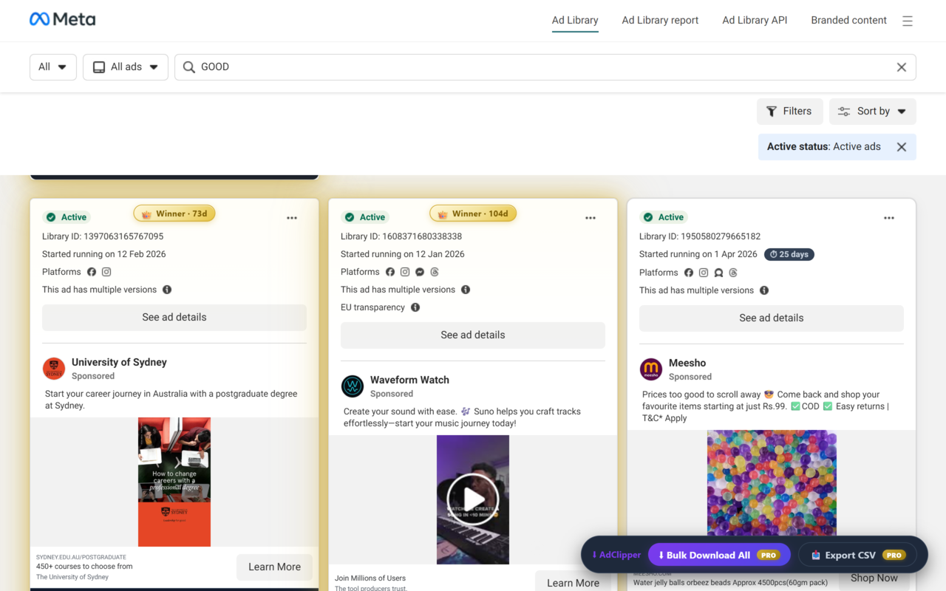
Task: Play the Waveform Watch video
Action: [473, 500]
